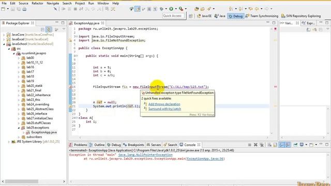Click Remove Launch icon in Console
The height and width of the screenshot is (186, 331).
[x=255, y=145]
